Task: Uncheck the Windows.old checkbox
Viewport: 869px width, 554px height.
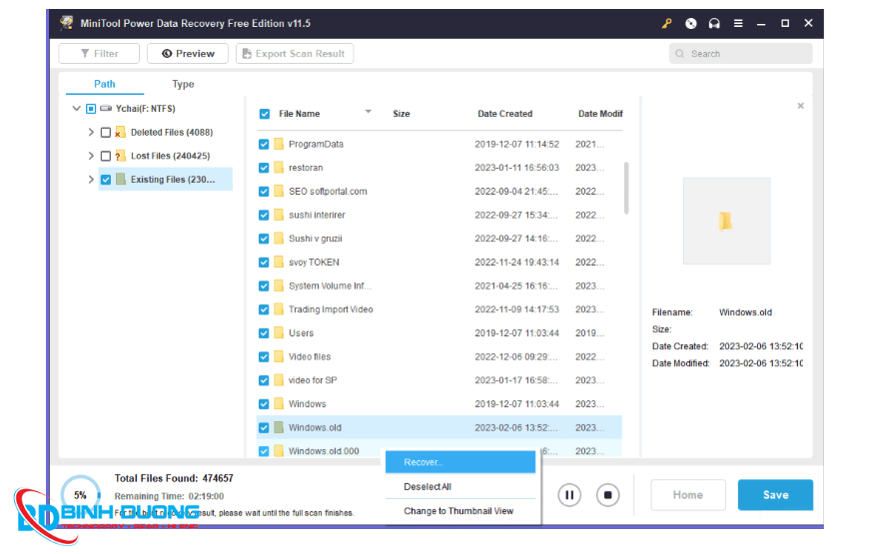Action: [x=264, y=427]
